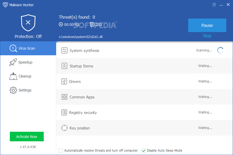Click the Startup Items row label

[x=81, y=66]
